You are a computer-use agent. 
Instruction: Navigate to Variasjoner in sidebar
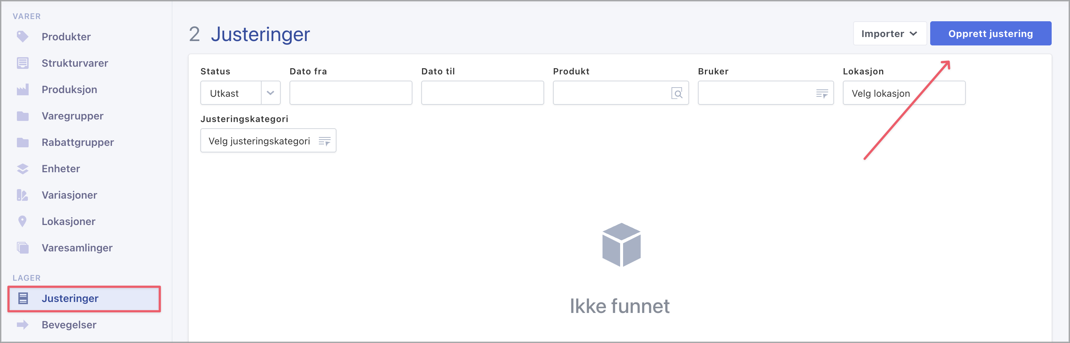click(69, 195)
